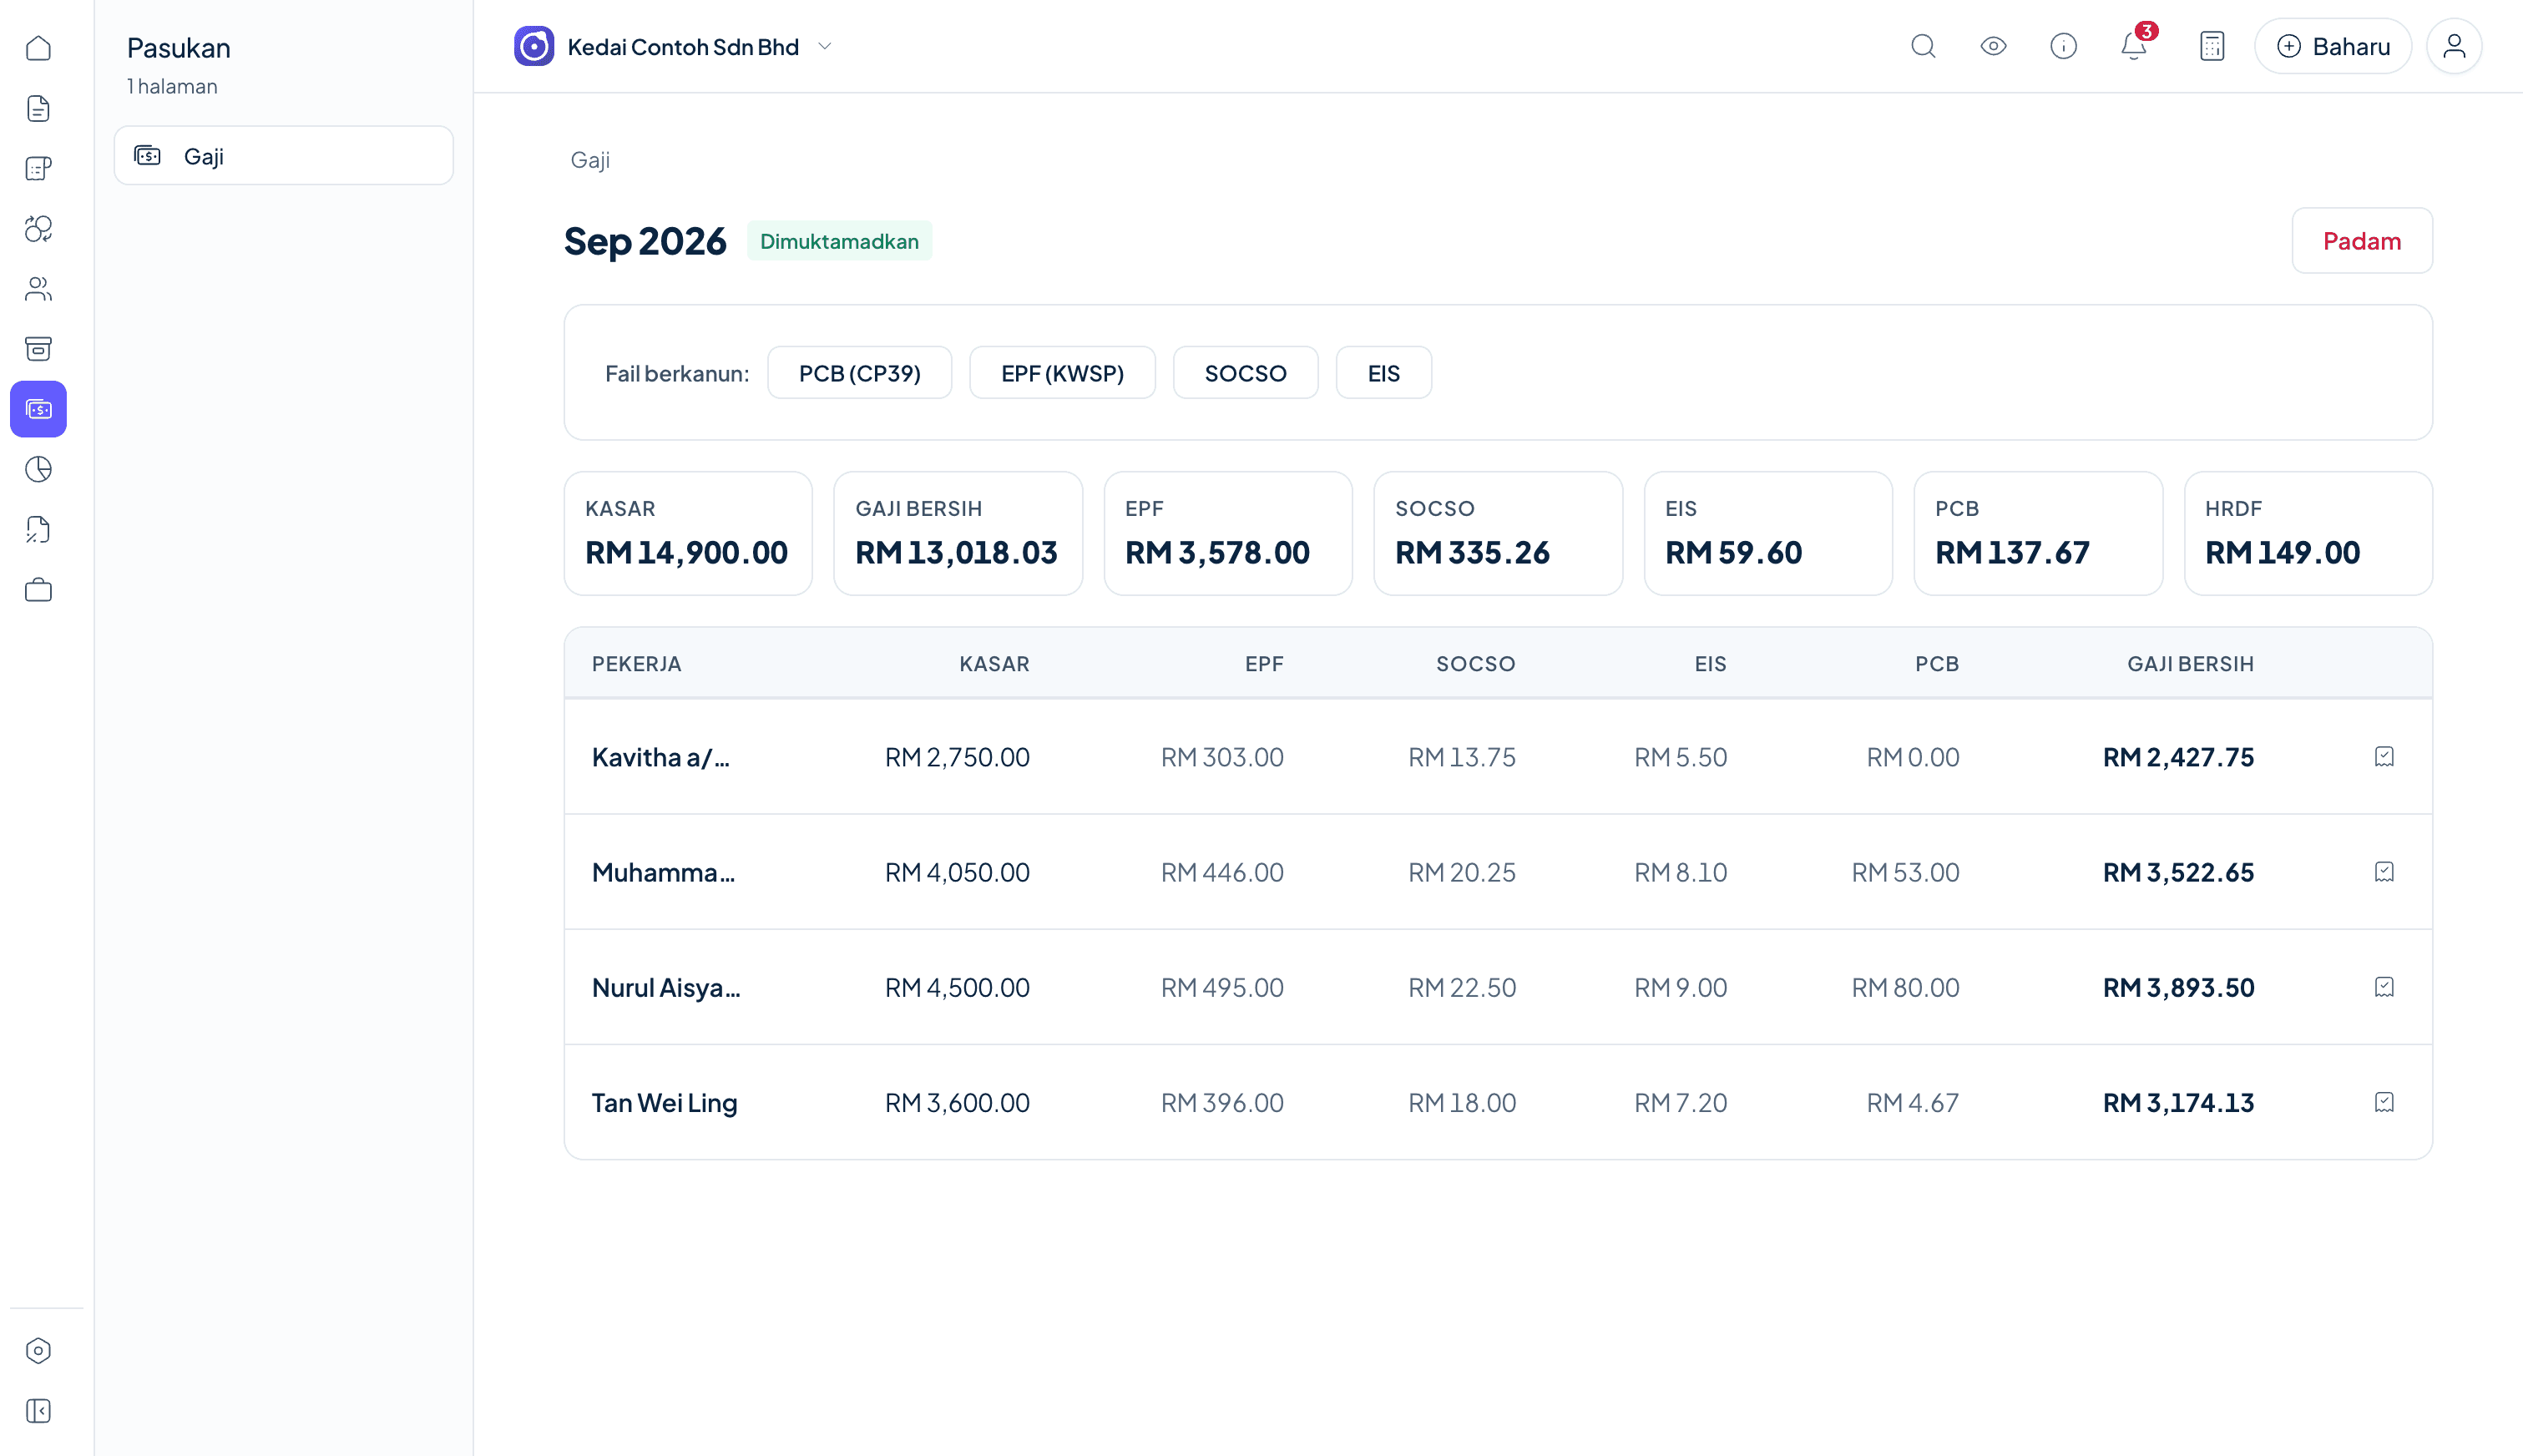Click employee name Tan Wei Ling
The height and width of the screenshot is (1456, 2523).
click(664, 1102)
